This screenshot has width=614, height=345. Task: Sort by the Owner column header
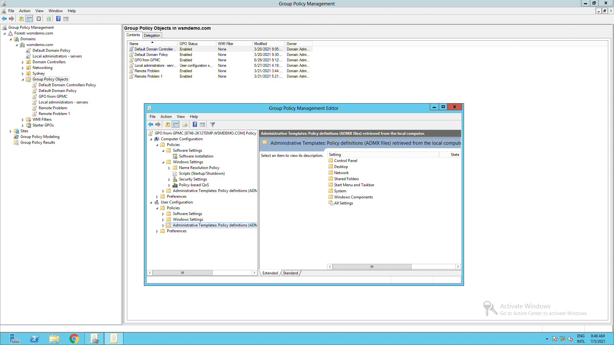pyautogui.click(x=298, y=44)
